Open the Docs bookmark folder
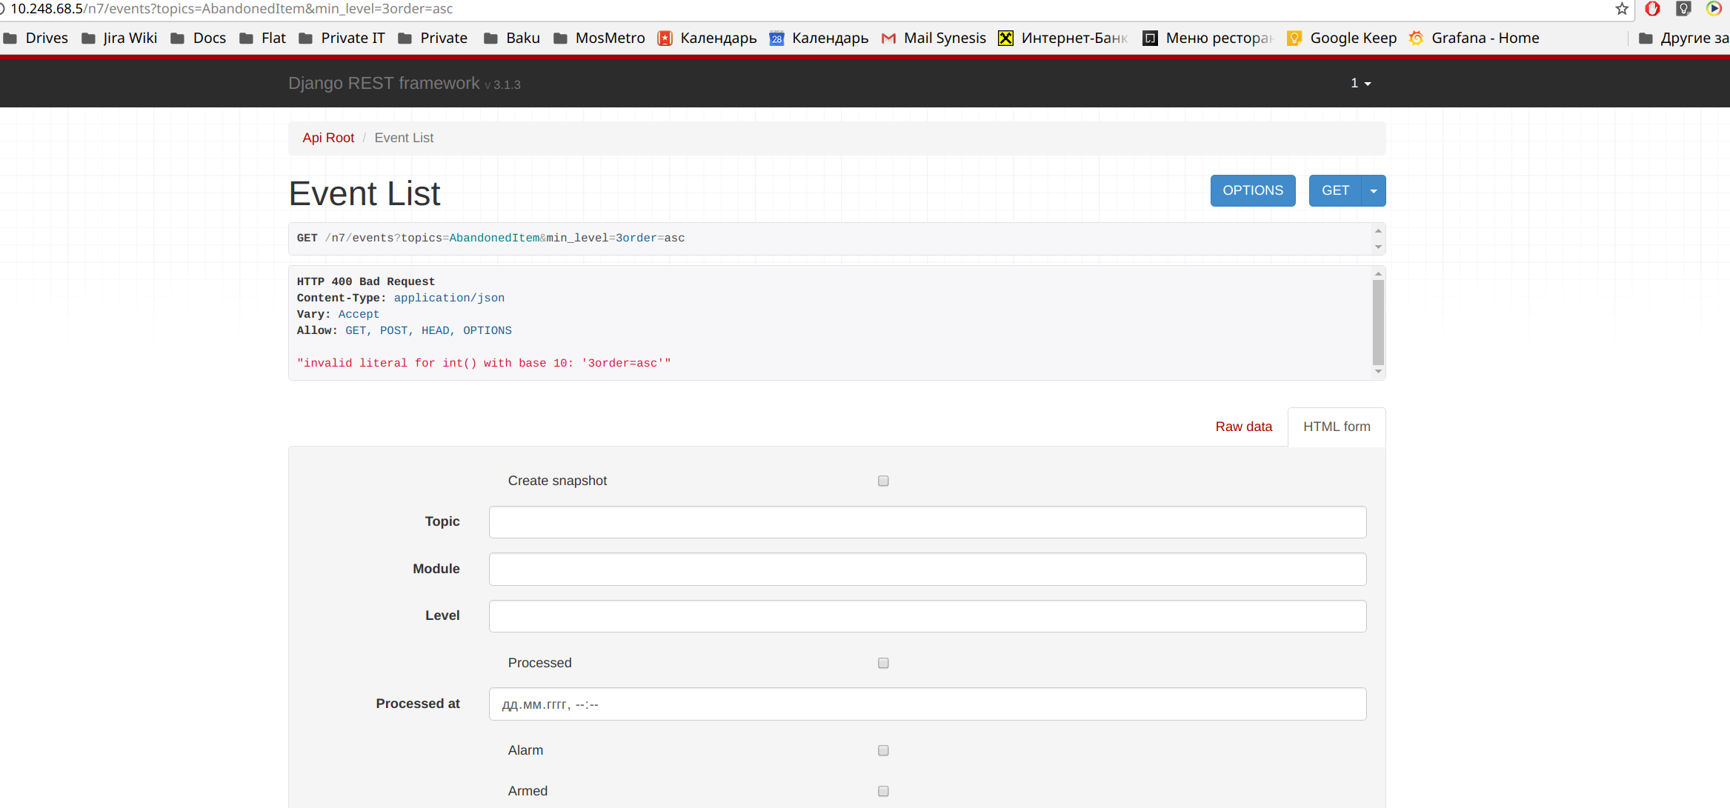The height and width of the screenshot is (808, 1730). 199,38
